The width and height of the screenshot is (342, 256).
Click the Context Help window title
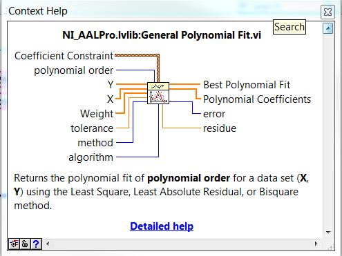38,11
